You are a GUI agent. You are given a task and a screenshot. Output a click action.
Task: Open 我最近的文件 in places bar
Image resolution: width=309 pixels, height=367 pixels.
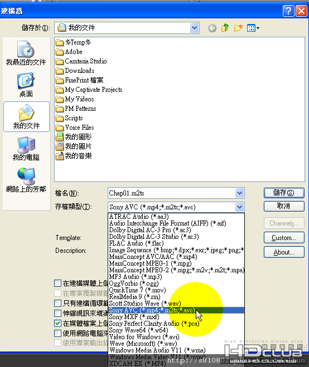[26, 53]
